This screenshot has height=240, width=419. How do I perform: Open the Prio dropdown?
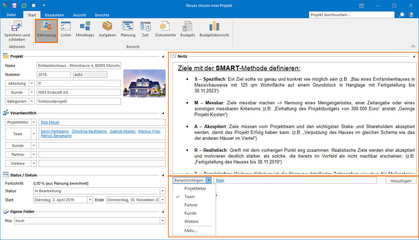pos(163,221)
